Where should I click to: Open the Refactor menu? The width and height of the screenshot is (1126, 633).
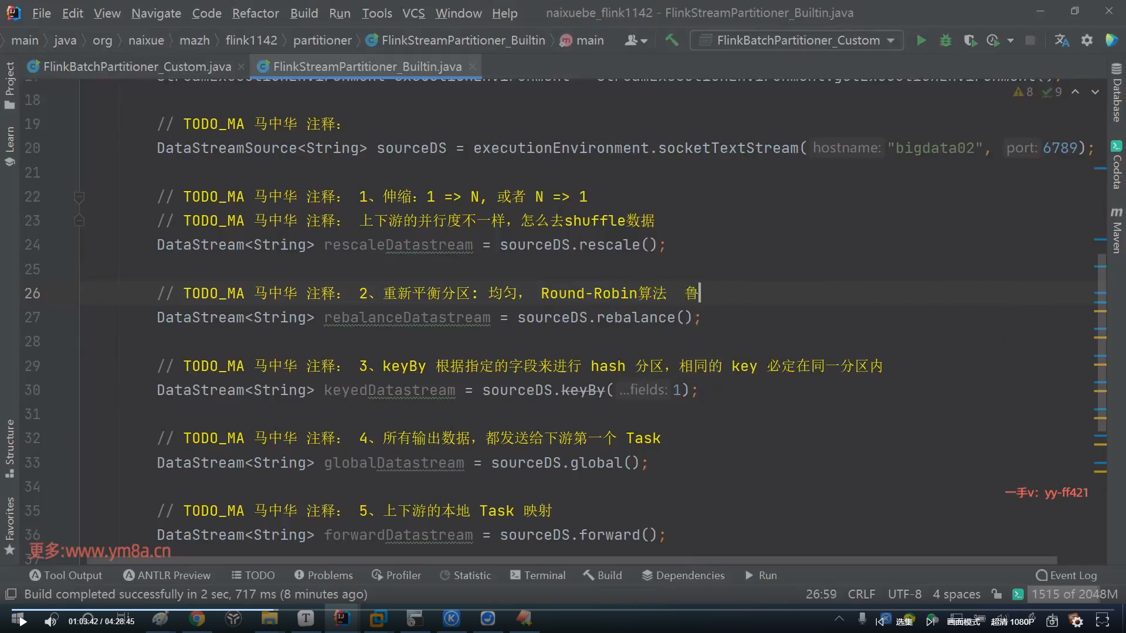click(x=255, y=13)
